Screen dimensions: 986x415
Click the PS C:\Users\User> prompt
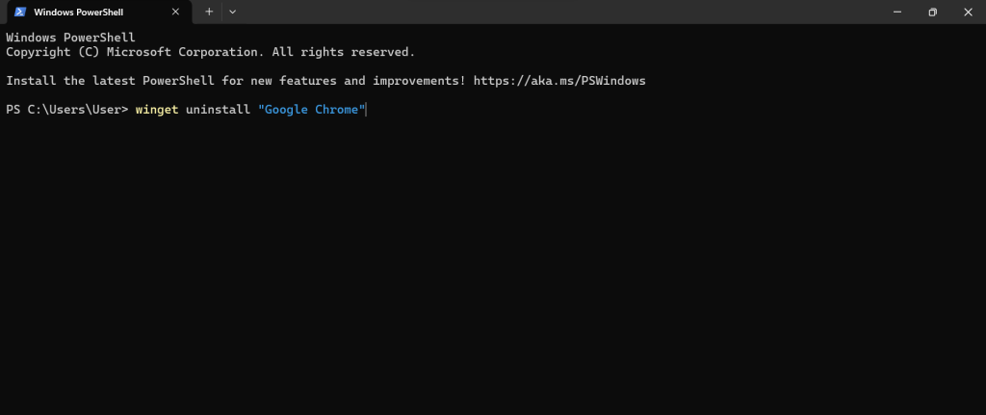[67, 110]
